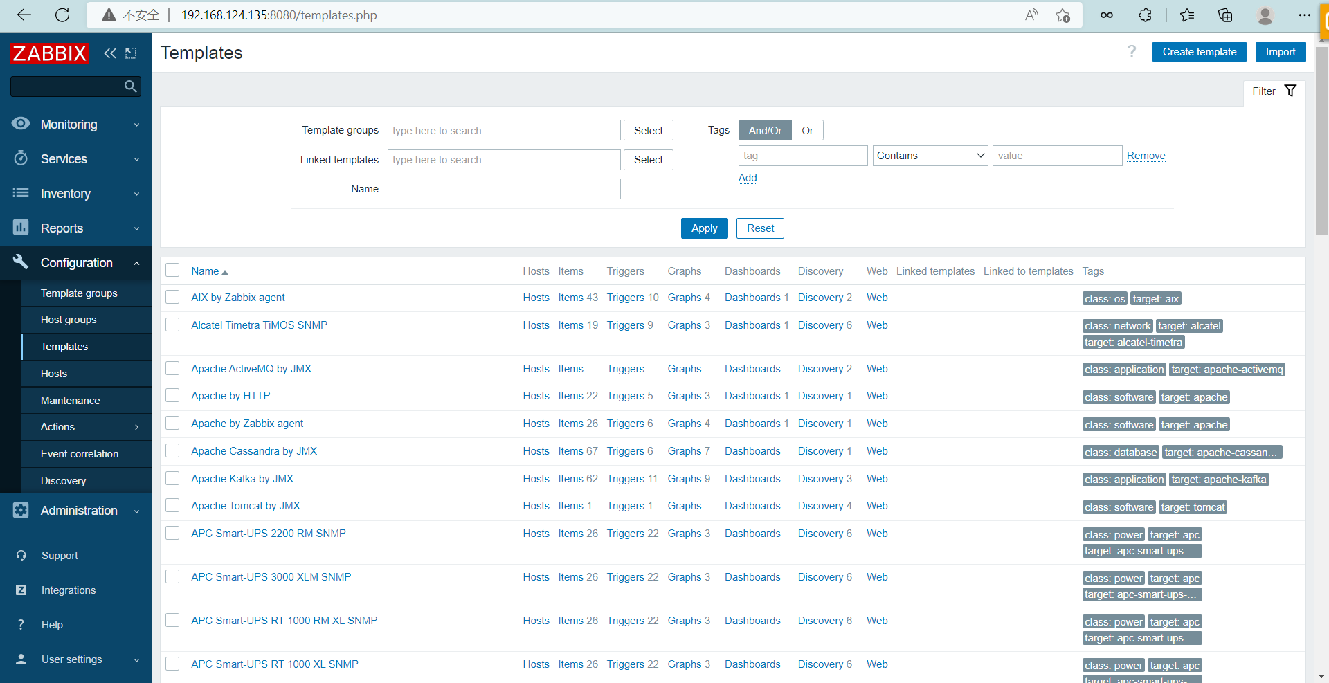The width and height of the screenshot is (1329, 683).
Task: Click the Support headset icon
Action: click(21, 556)
